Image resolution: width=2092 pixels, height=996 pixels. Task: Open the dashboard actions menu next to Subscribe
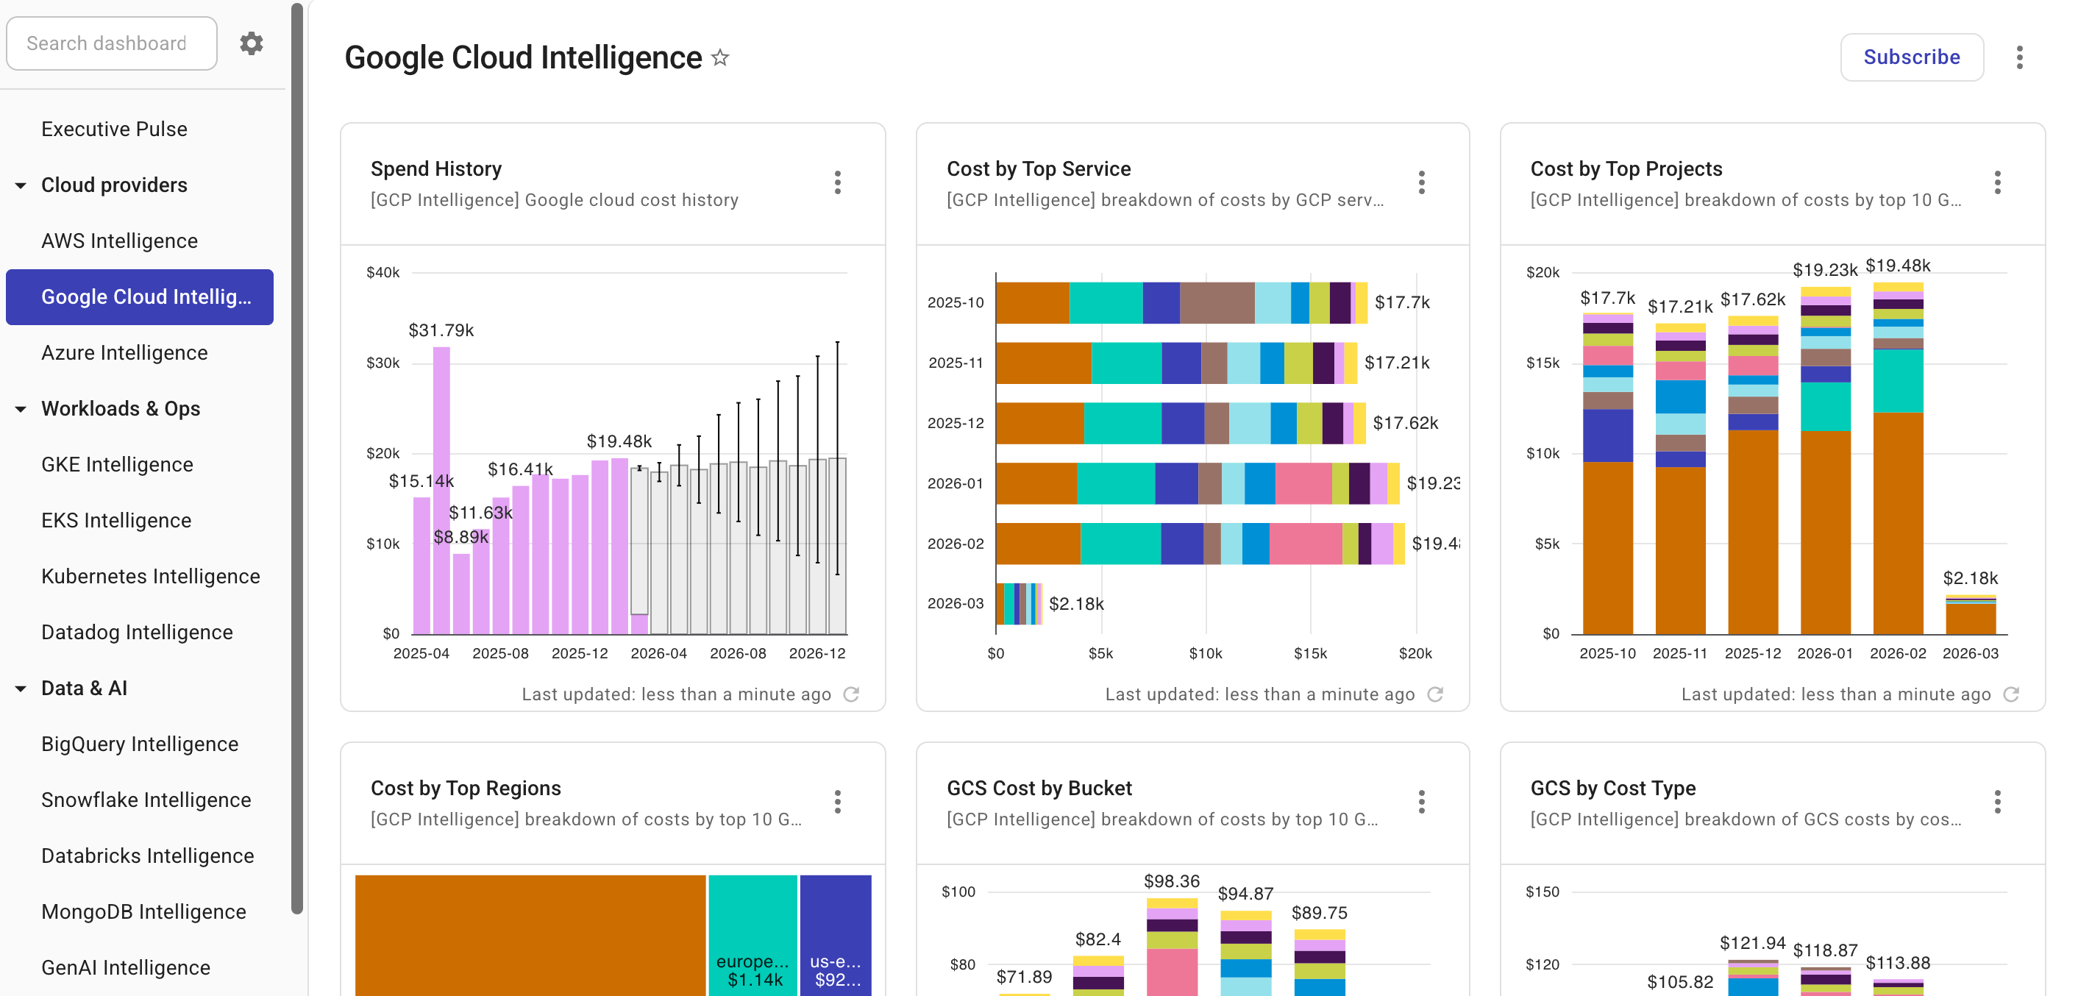(x=2020, y=57)
